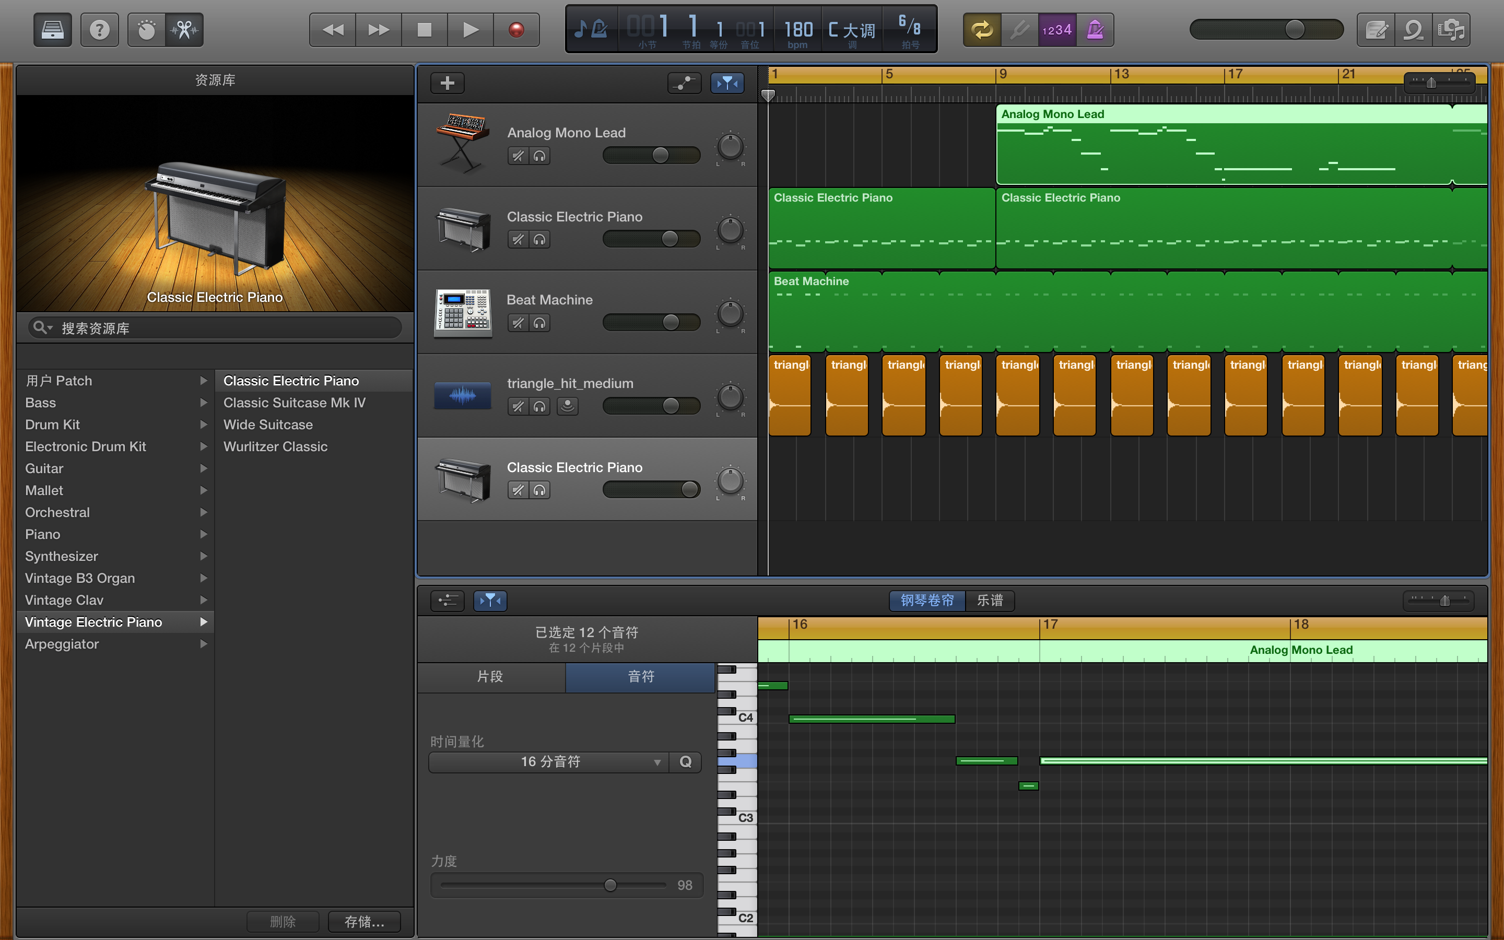1504x940 pixels.
Task: Open the Tuner fork button
Action: click(x=1019, y=29)
